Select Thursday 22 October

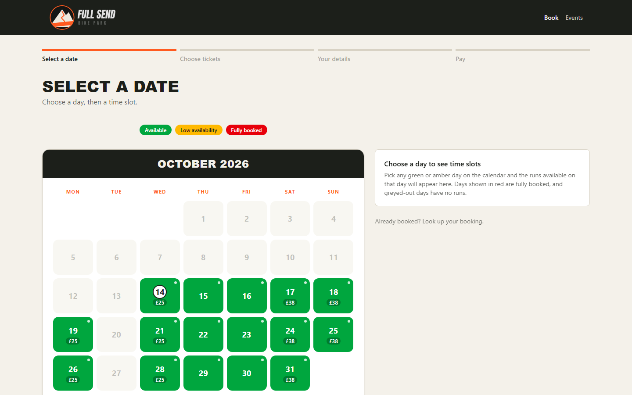click(203, 334)
